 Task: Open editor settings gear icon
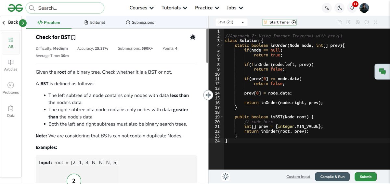tap(357, 22)
